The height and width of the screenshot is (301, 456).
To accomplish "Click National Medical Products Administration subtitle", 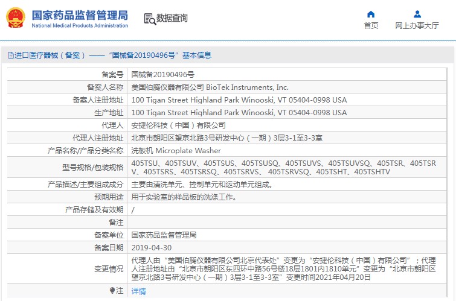I will tap(80, 25).
